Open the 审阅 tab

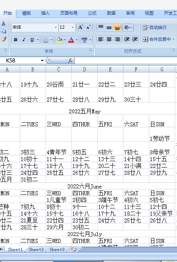(130, 13)
